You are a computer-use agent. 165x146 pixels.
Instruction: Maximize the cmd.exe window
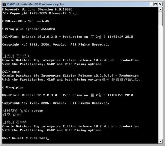point(156,4)
